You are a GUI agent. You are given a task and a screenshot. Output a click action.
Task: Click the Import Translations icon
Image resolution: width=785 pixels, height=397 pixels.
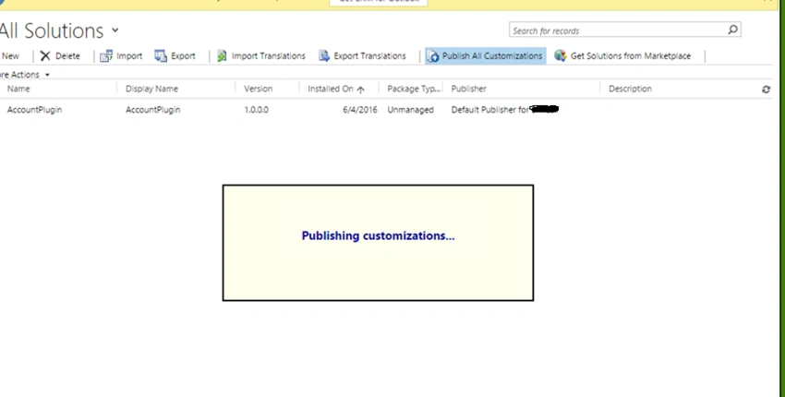pos(222,56)
